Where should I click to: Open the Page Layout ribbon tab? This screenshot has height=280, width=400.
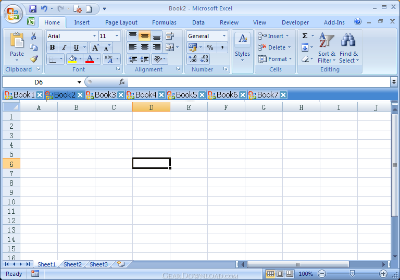coord(121,22)
